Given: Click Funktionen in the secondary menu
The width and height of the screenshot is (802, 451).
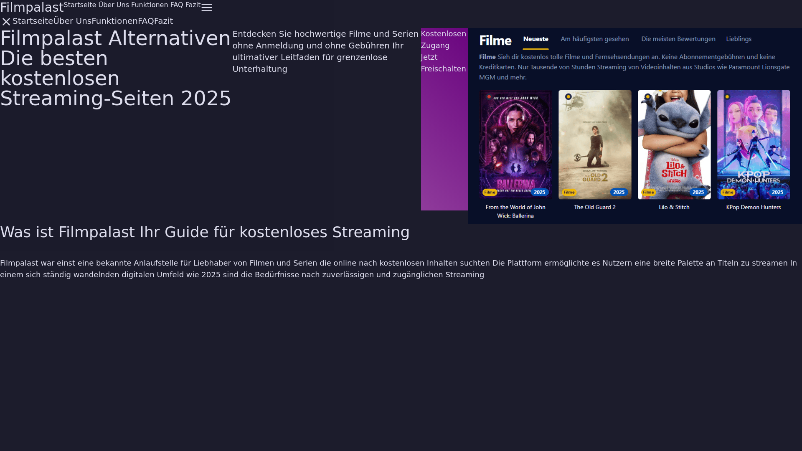Looking at the screenshot, I should coord(114,21).
